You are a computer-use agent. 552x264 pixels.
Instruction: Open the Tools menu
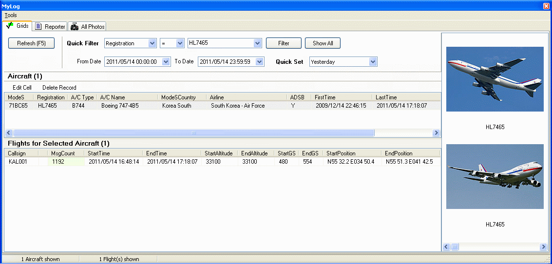pyautogui.click(x=11, y=15)
